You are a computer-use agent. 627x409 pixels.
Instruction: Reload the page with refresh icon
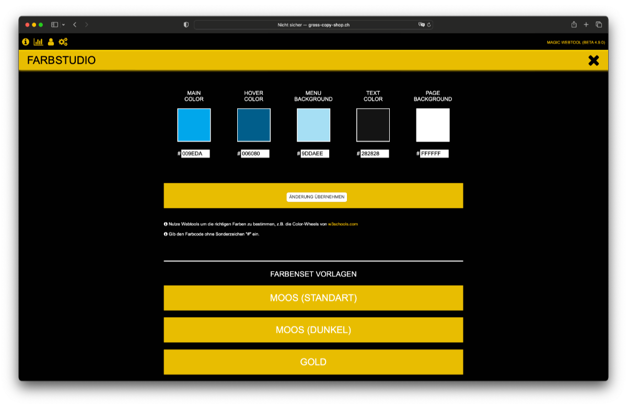point(429,25)
